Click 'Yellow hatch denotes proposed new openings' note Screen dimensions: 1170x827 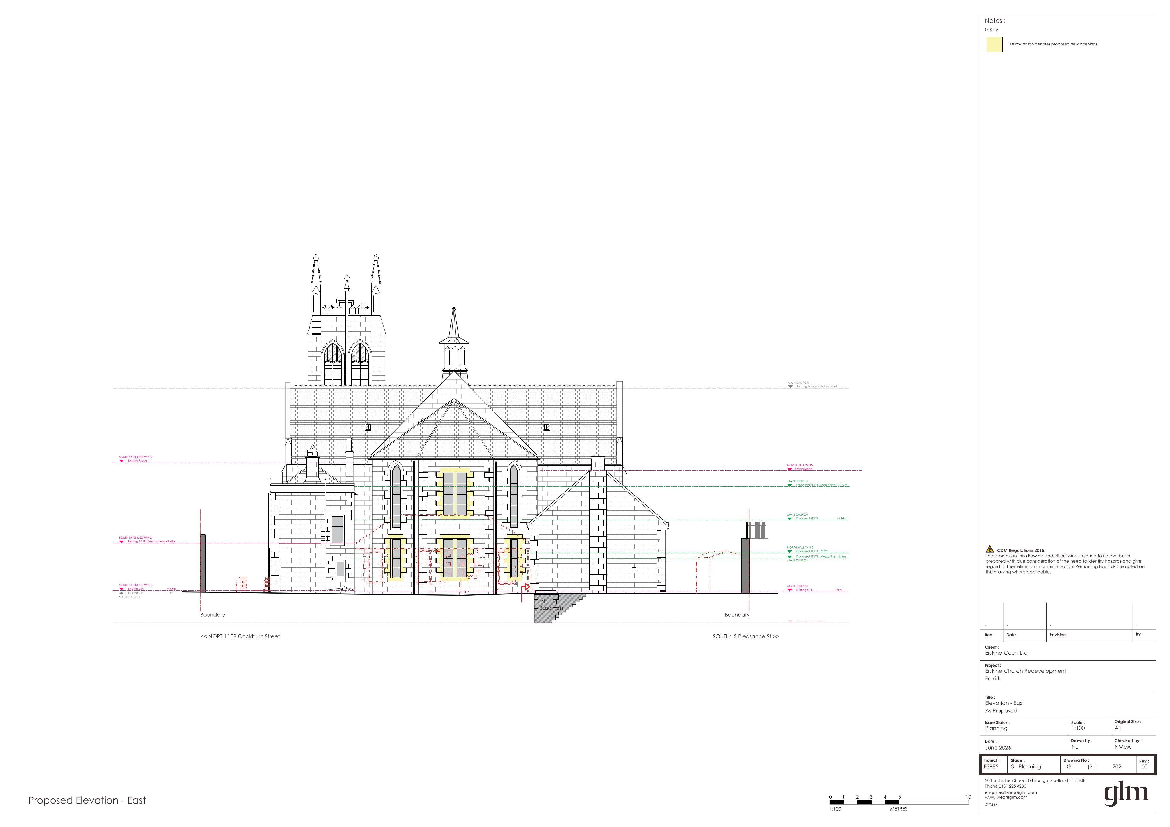click(1053, 44)
